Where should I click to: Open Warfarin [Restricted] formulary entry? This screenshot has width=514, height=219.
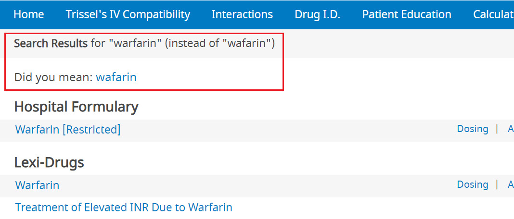click(x=68, y=129)
